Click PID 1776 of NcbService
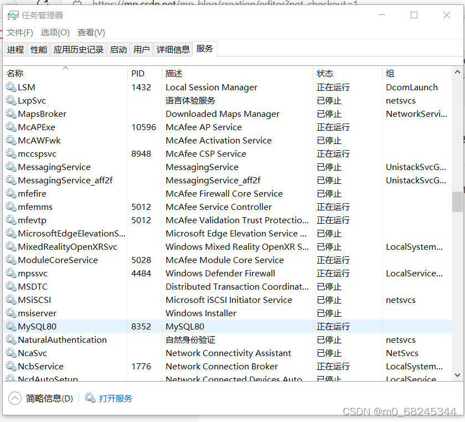 [x=141, y=367]
